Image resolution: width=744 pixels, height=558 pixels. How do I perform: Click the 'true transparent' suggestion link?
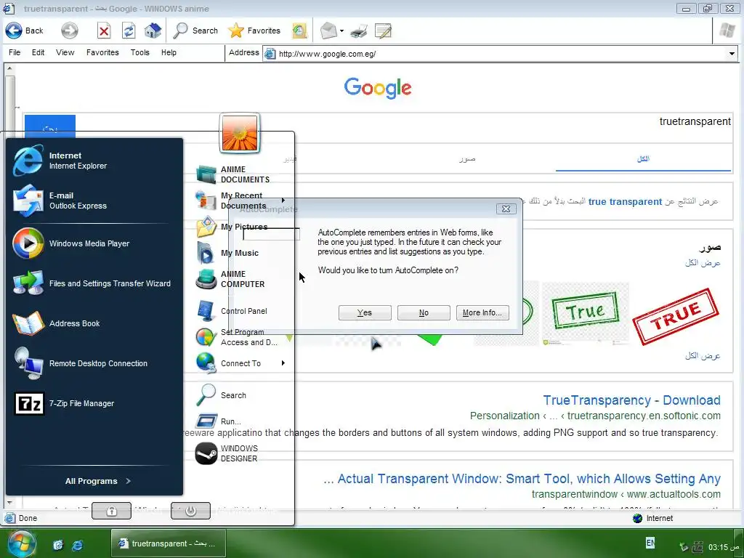click(625, 202)
